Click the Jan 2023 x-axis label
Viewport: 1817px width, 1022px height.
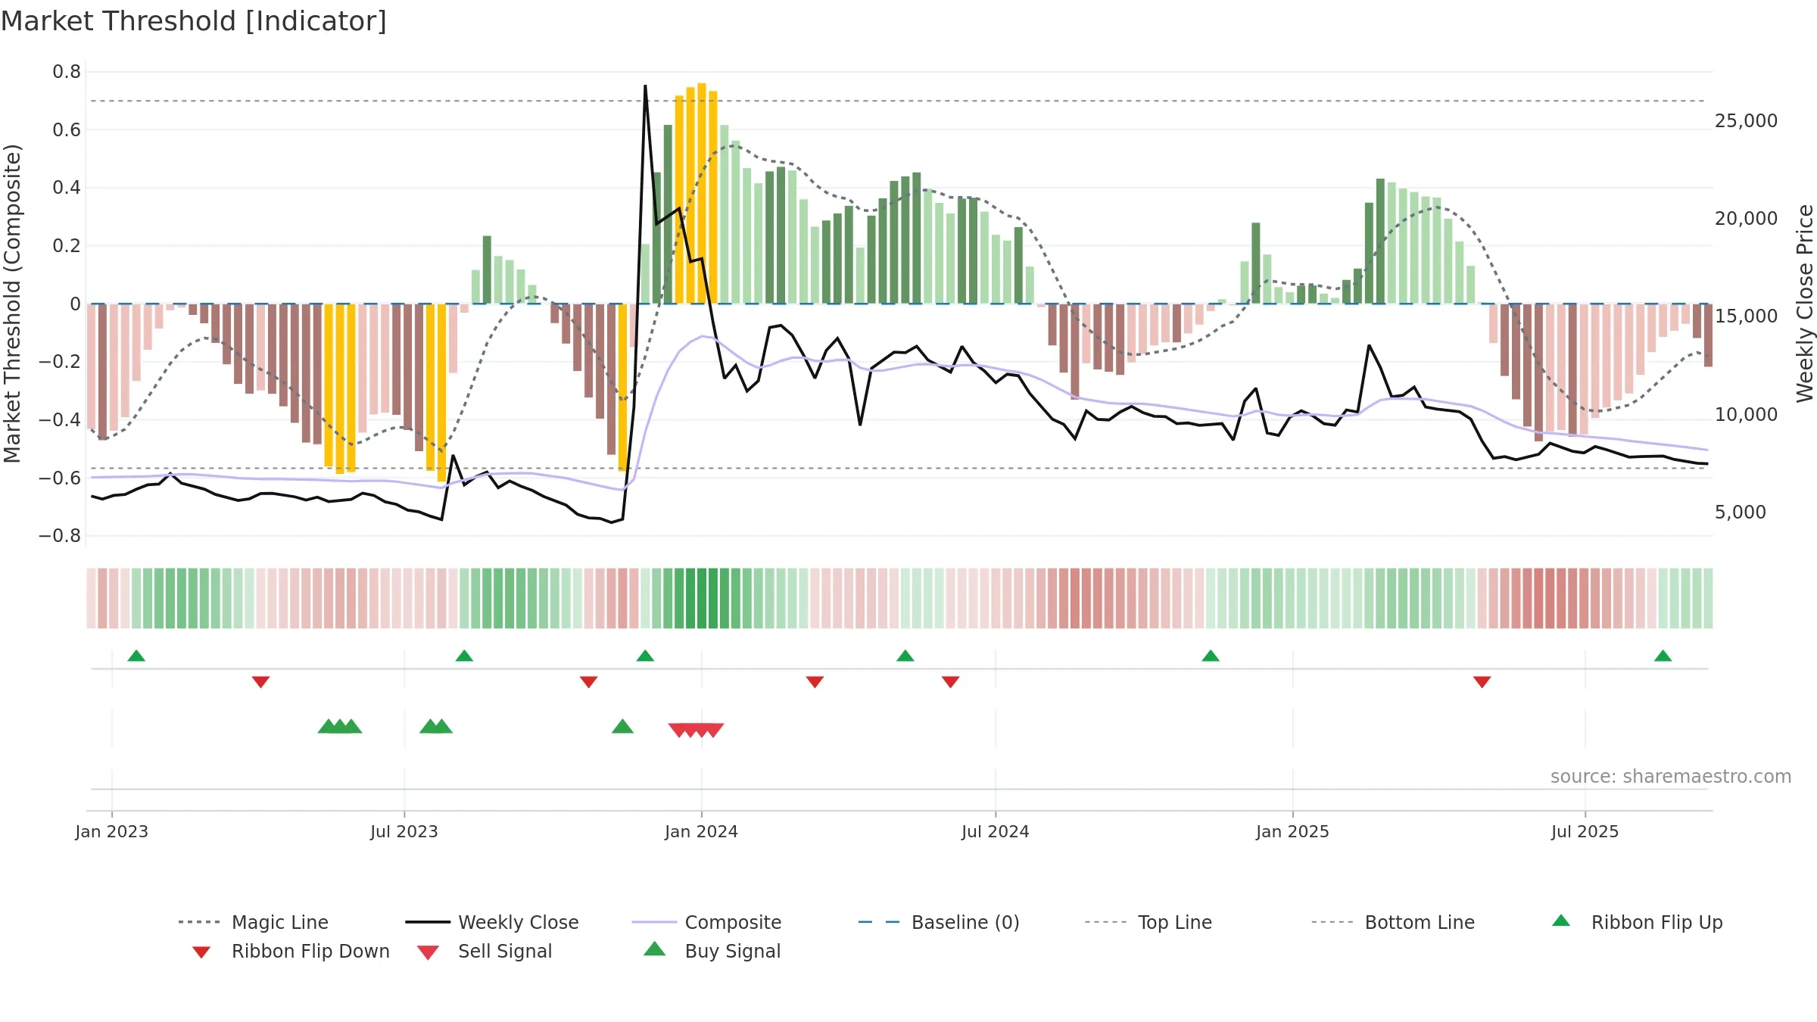click(x=112, y=831)
